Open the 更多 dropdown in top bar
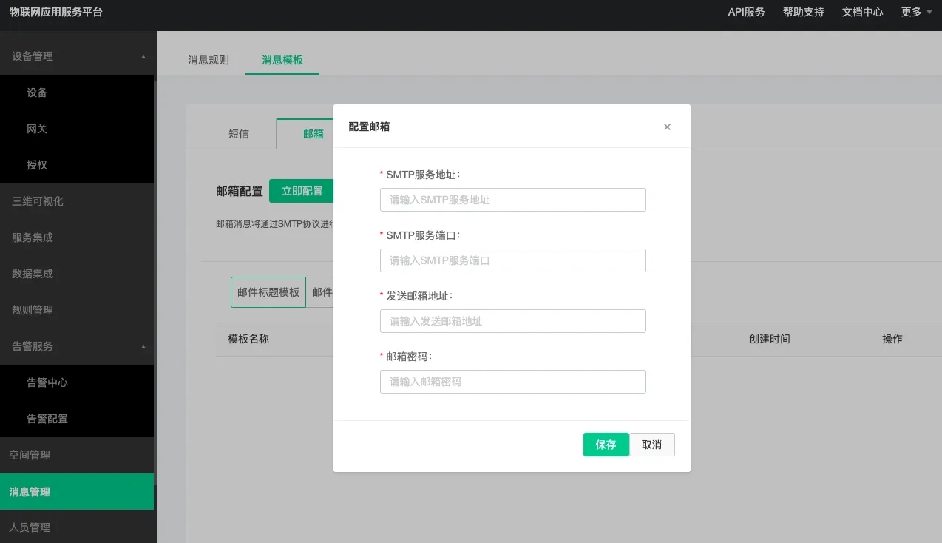The height and width of the screenshot is (543, 942). (916, 12)
